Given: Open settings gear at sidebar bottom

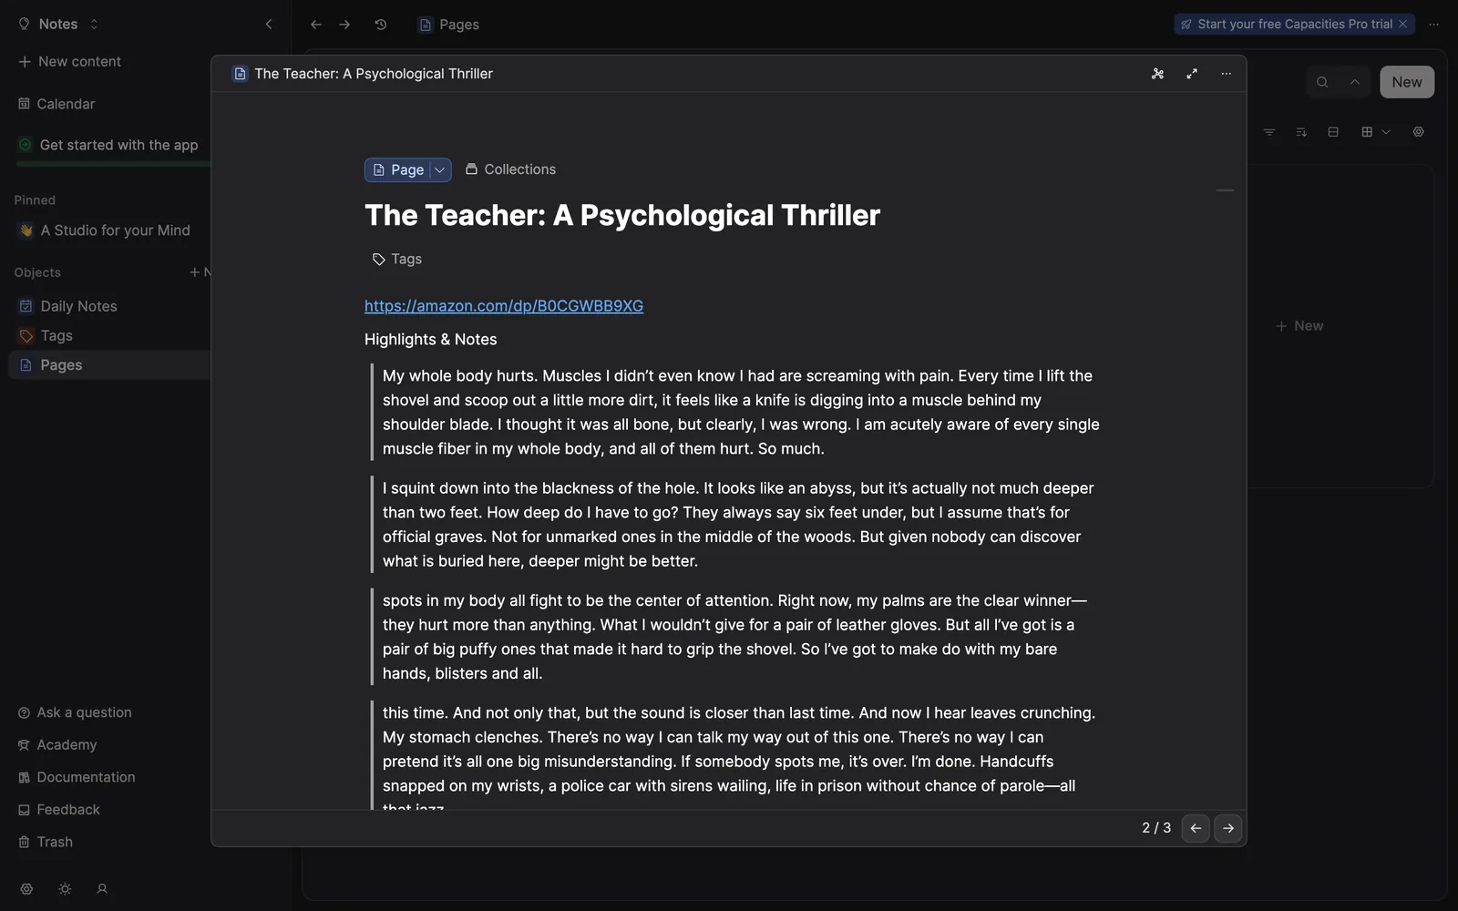Looking at the screenshot, I should click(26, 889).
